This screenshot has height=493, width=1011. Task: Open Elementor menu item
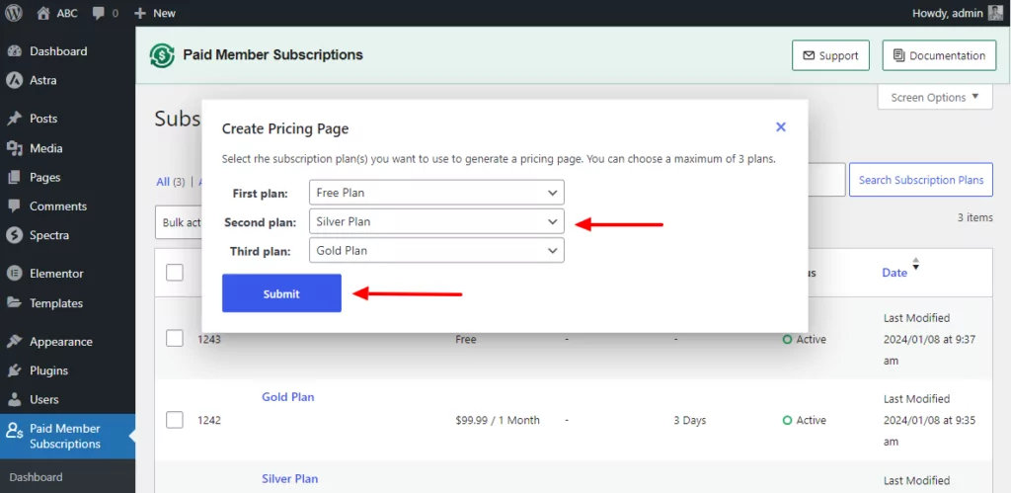point(56,274)
